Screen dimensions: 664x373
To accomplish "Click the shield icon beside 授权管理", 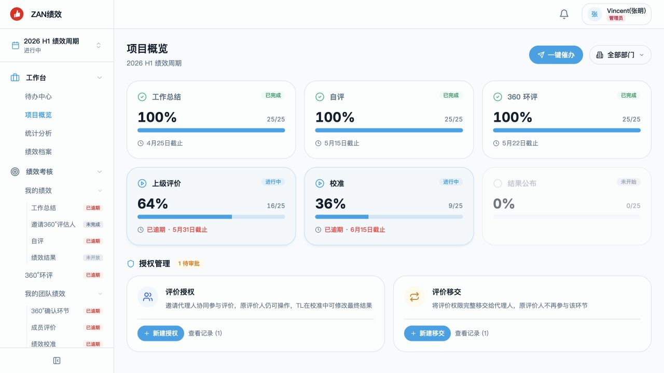I will click(x=131, y=264).
